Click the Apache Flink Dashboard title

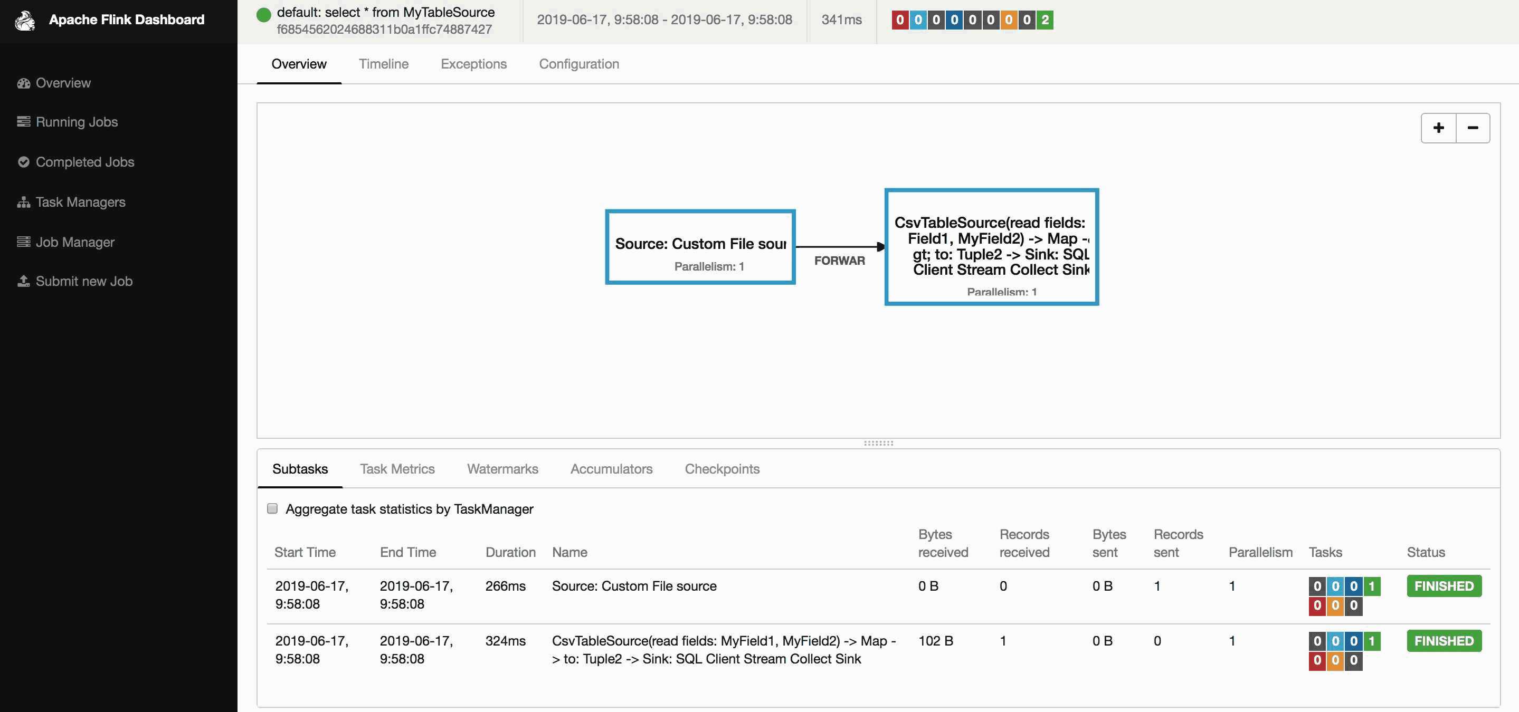pos(127,20)
